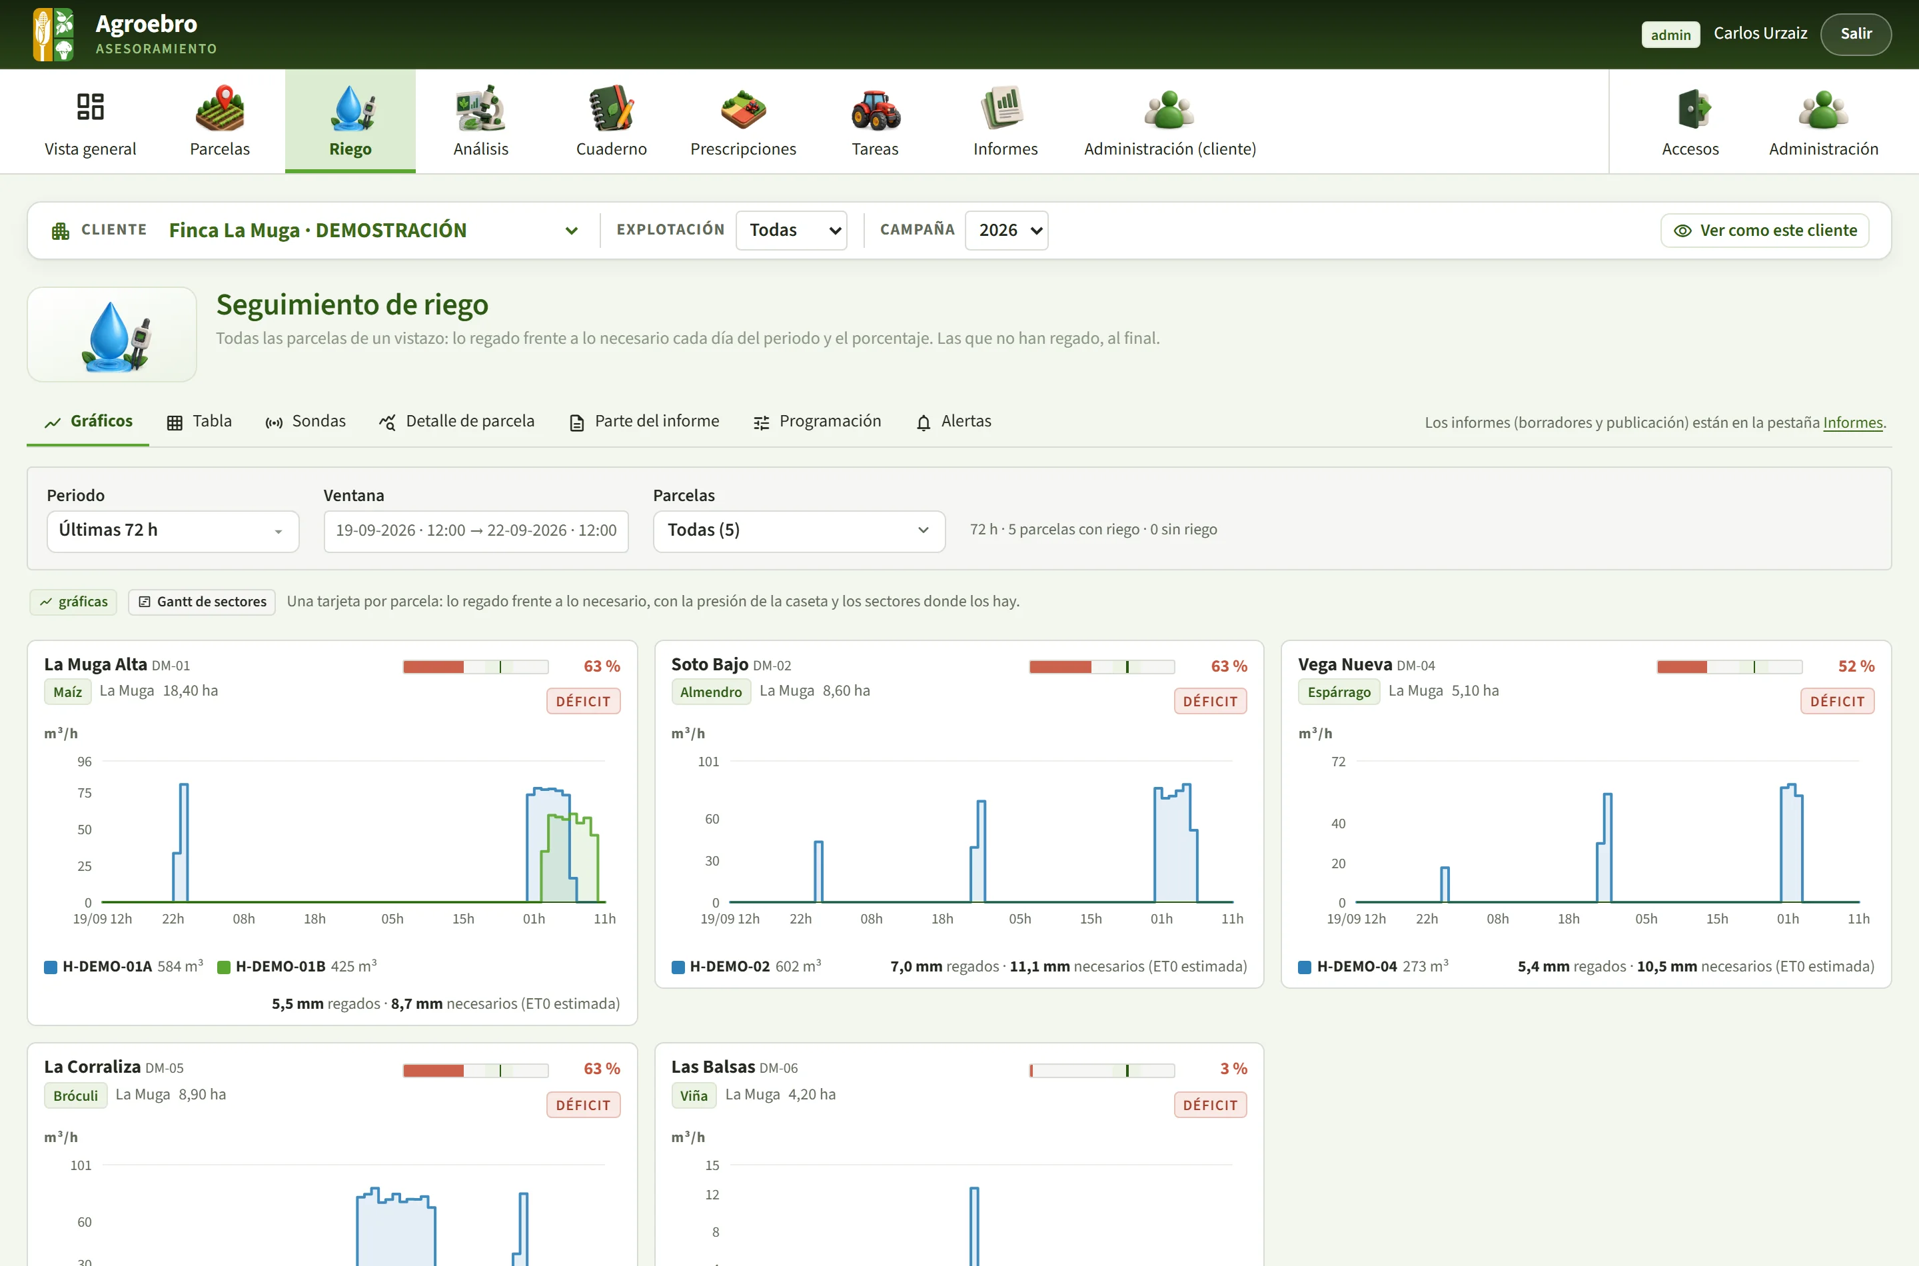Click the Parte del informe document icon
The image size is (1919, 1266).
576,422
